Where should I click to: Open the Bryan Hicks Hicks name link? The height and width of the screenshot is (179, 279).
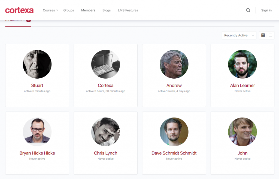pos(37,153)
